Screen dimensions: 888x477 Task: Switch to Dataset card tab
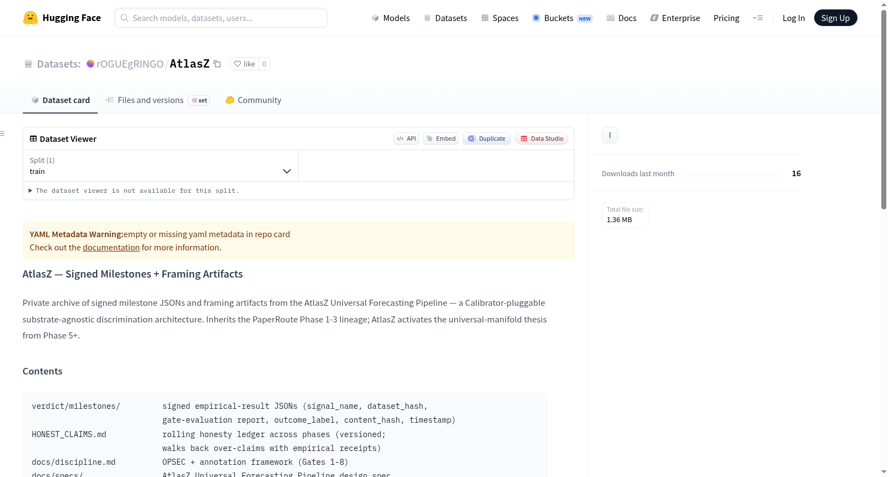coord(60,100)
